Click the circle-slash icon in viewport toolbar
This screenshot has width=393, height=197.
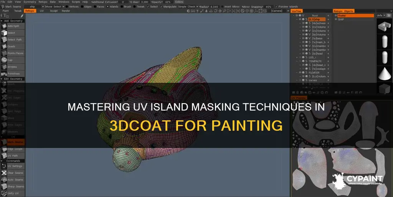243,11
